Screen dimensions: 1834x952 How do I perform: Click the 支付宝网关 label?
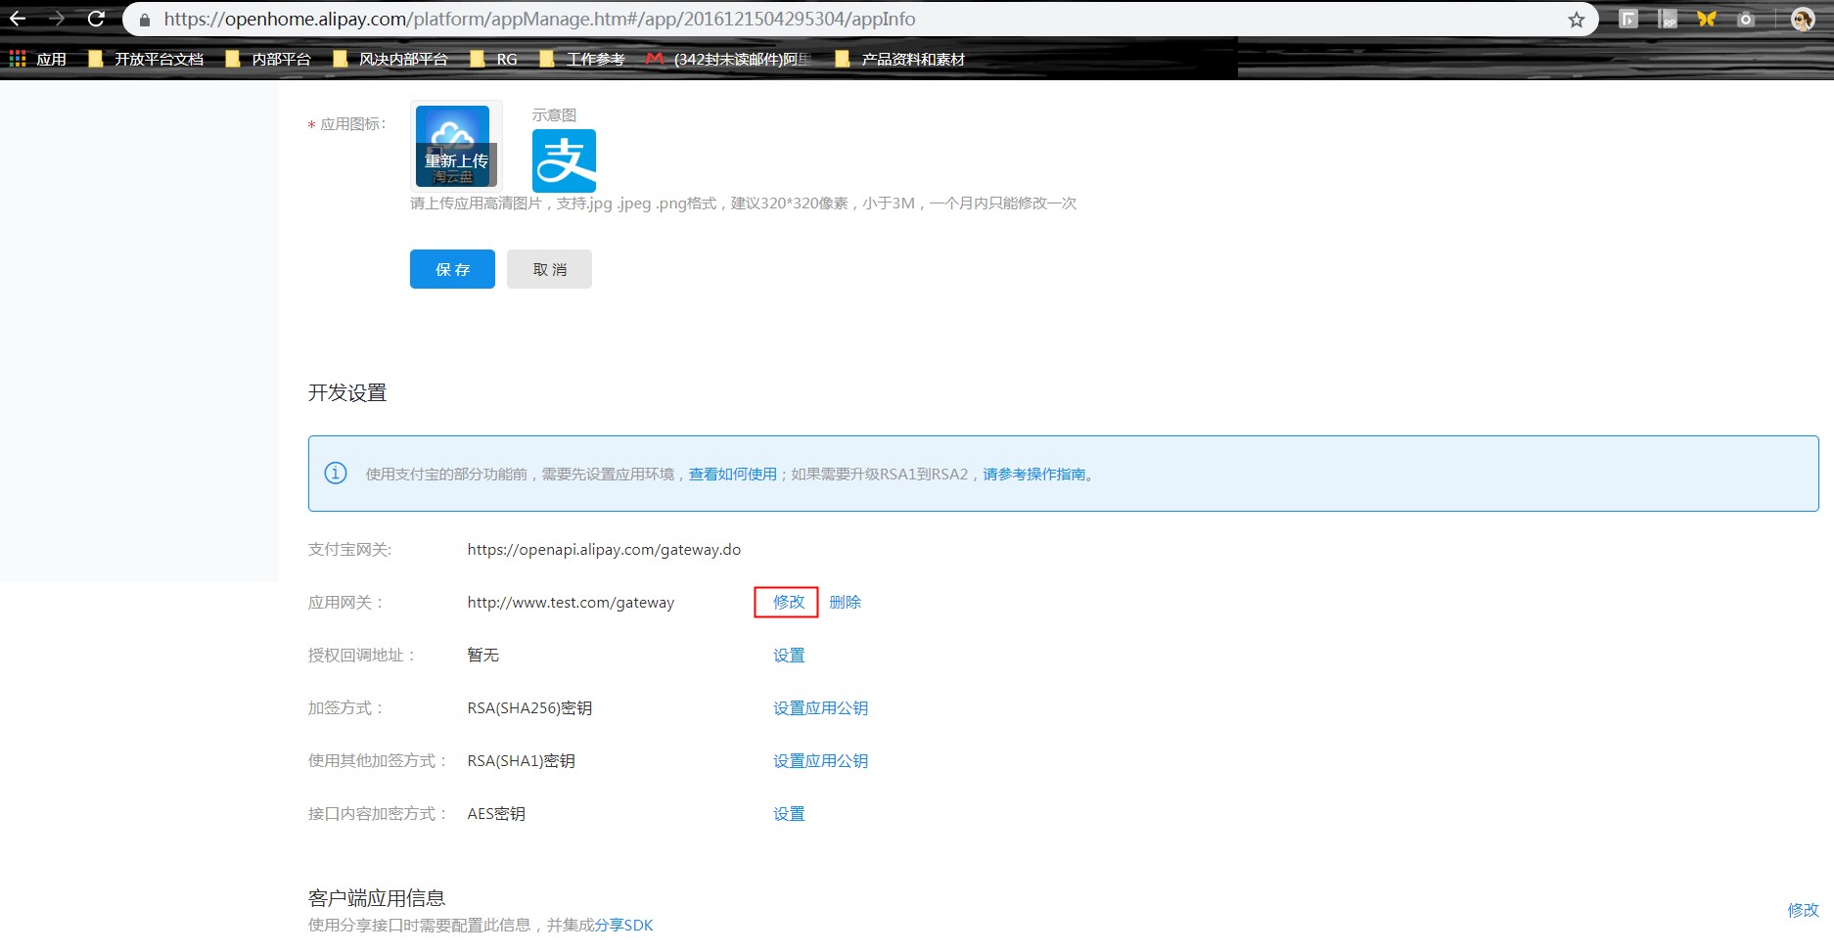click(349, 550)
